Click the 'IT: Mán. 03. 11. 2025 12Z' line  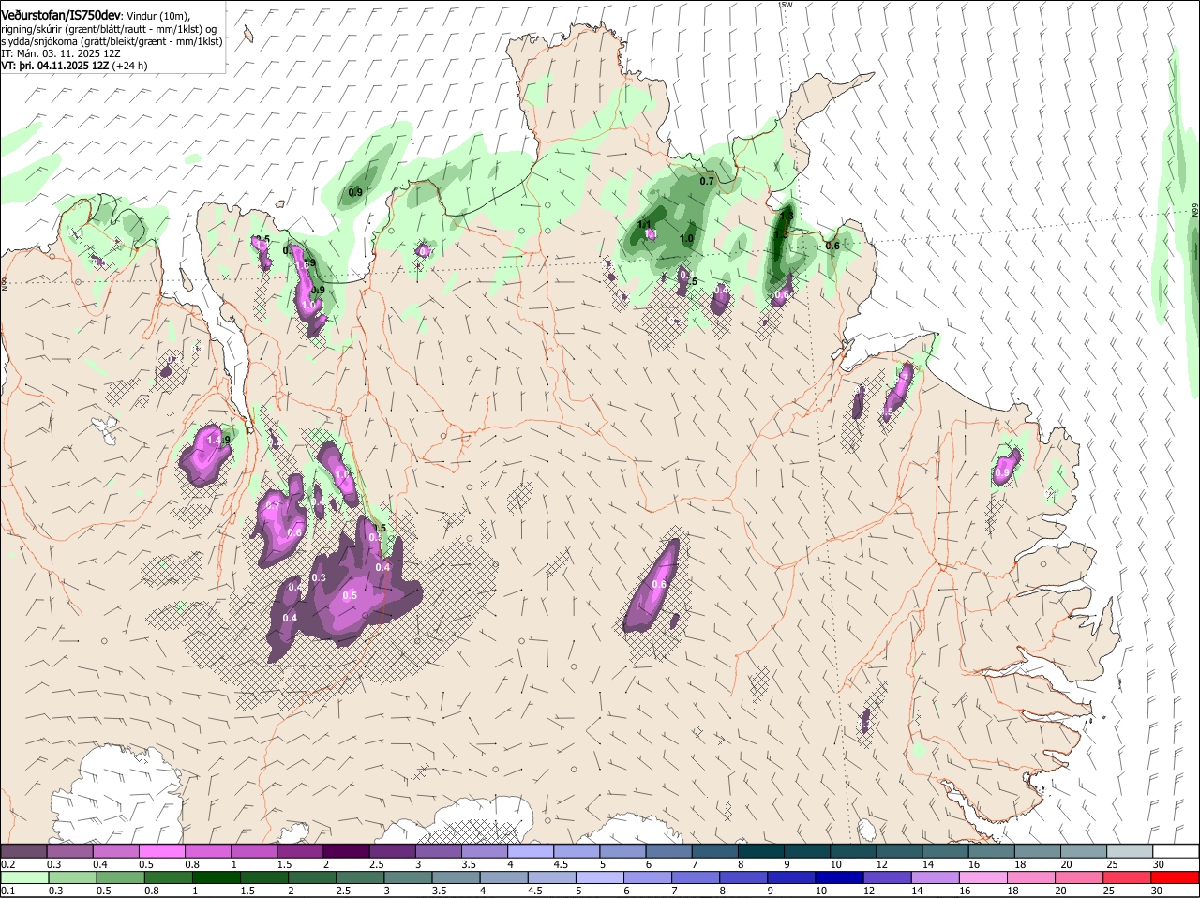click(61, 53)
